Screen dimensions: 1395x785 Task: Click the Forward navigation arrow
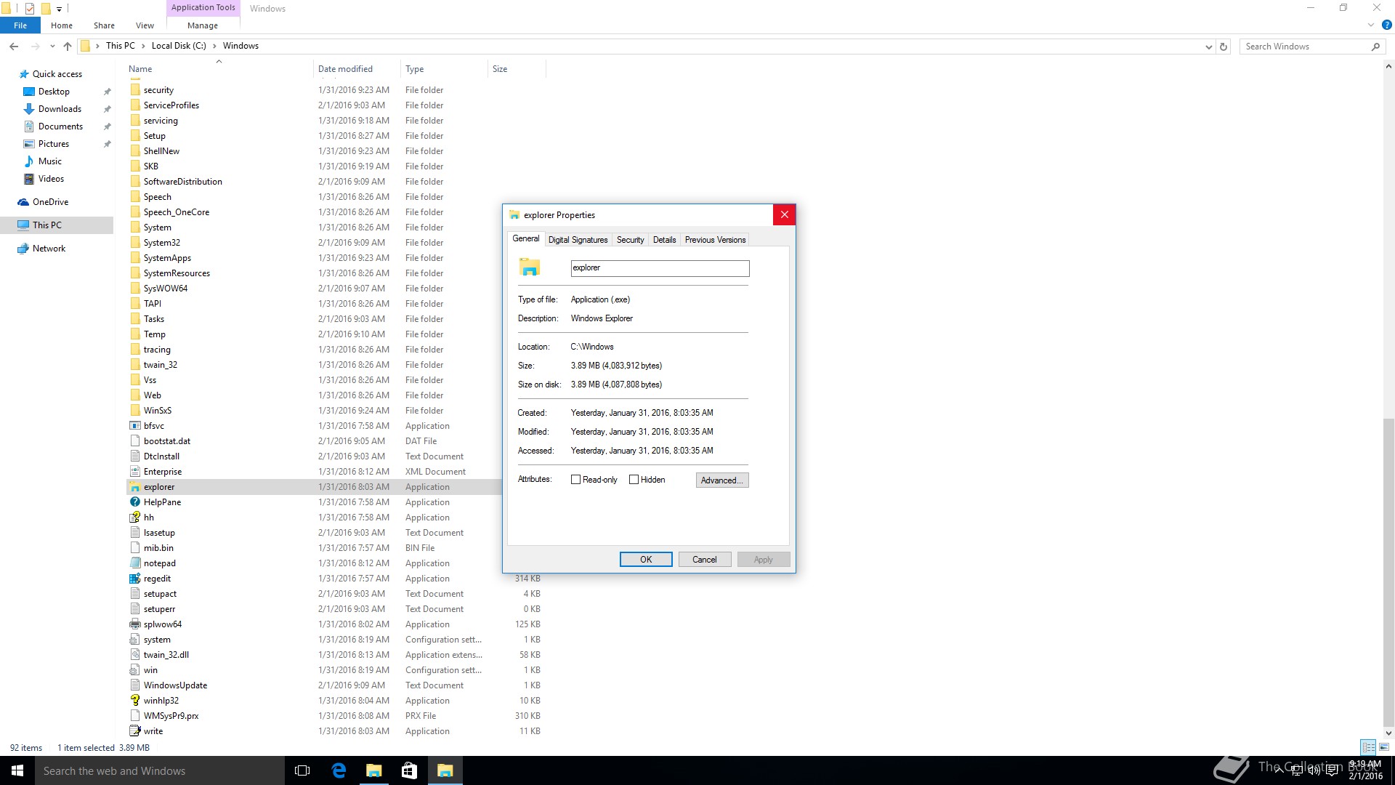pos(35,46)
